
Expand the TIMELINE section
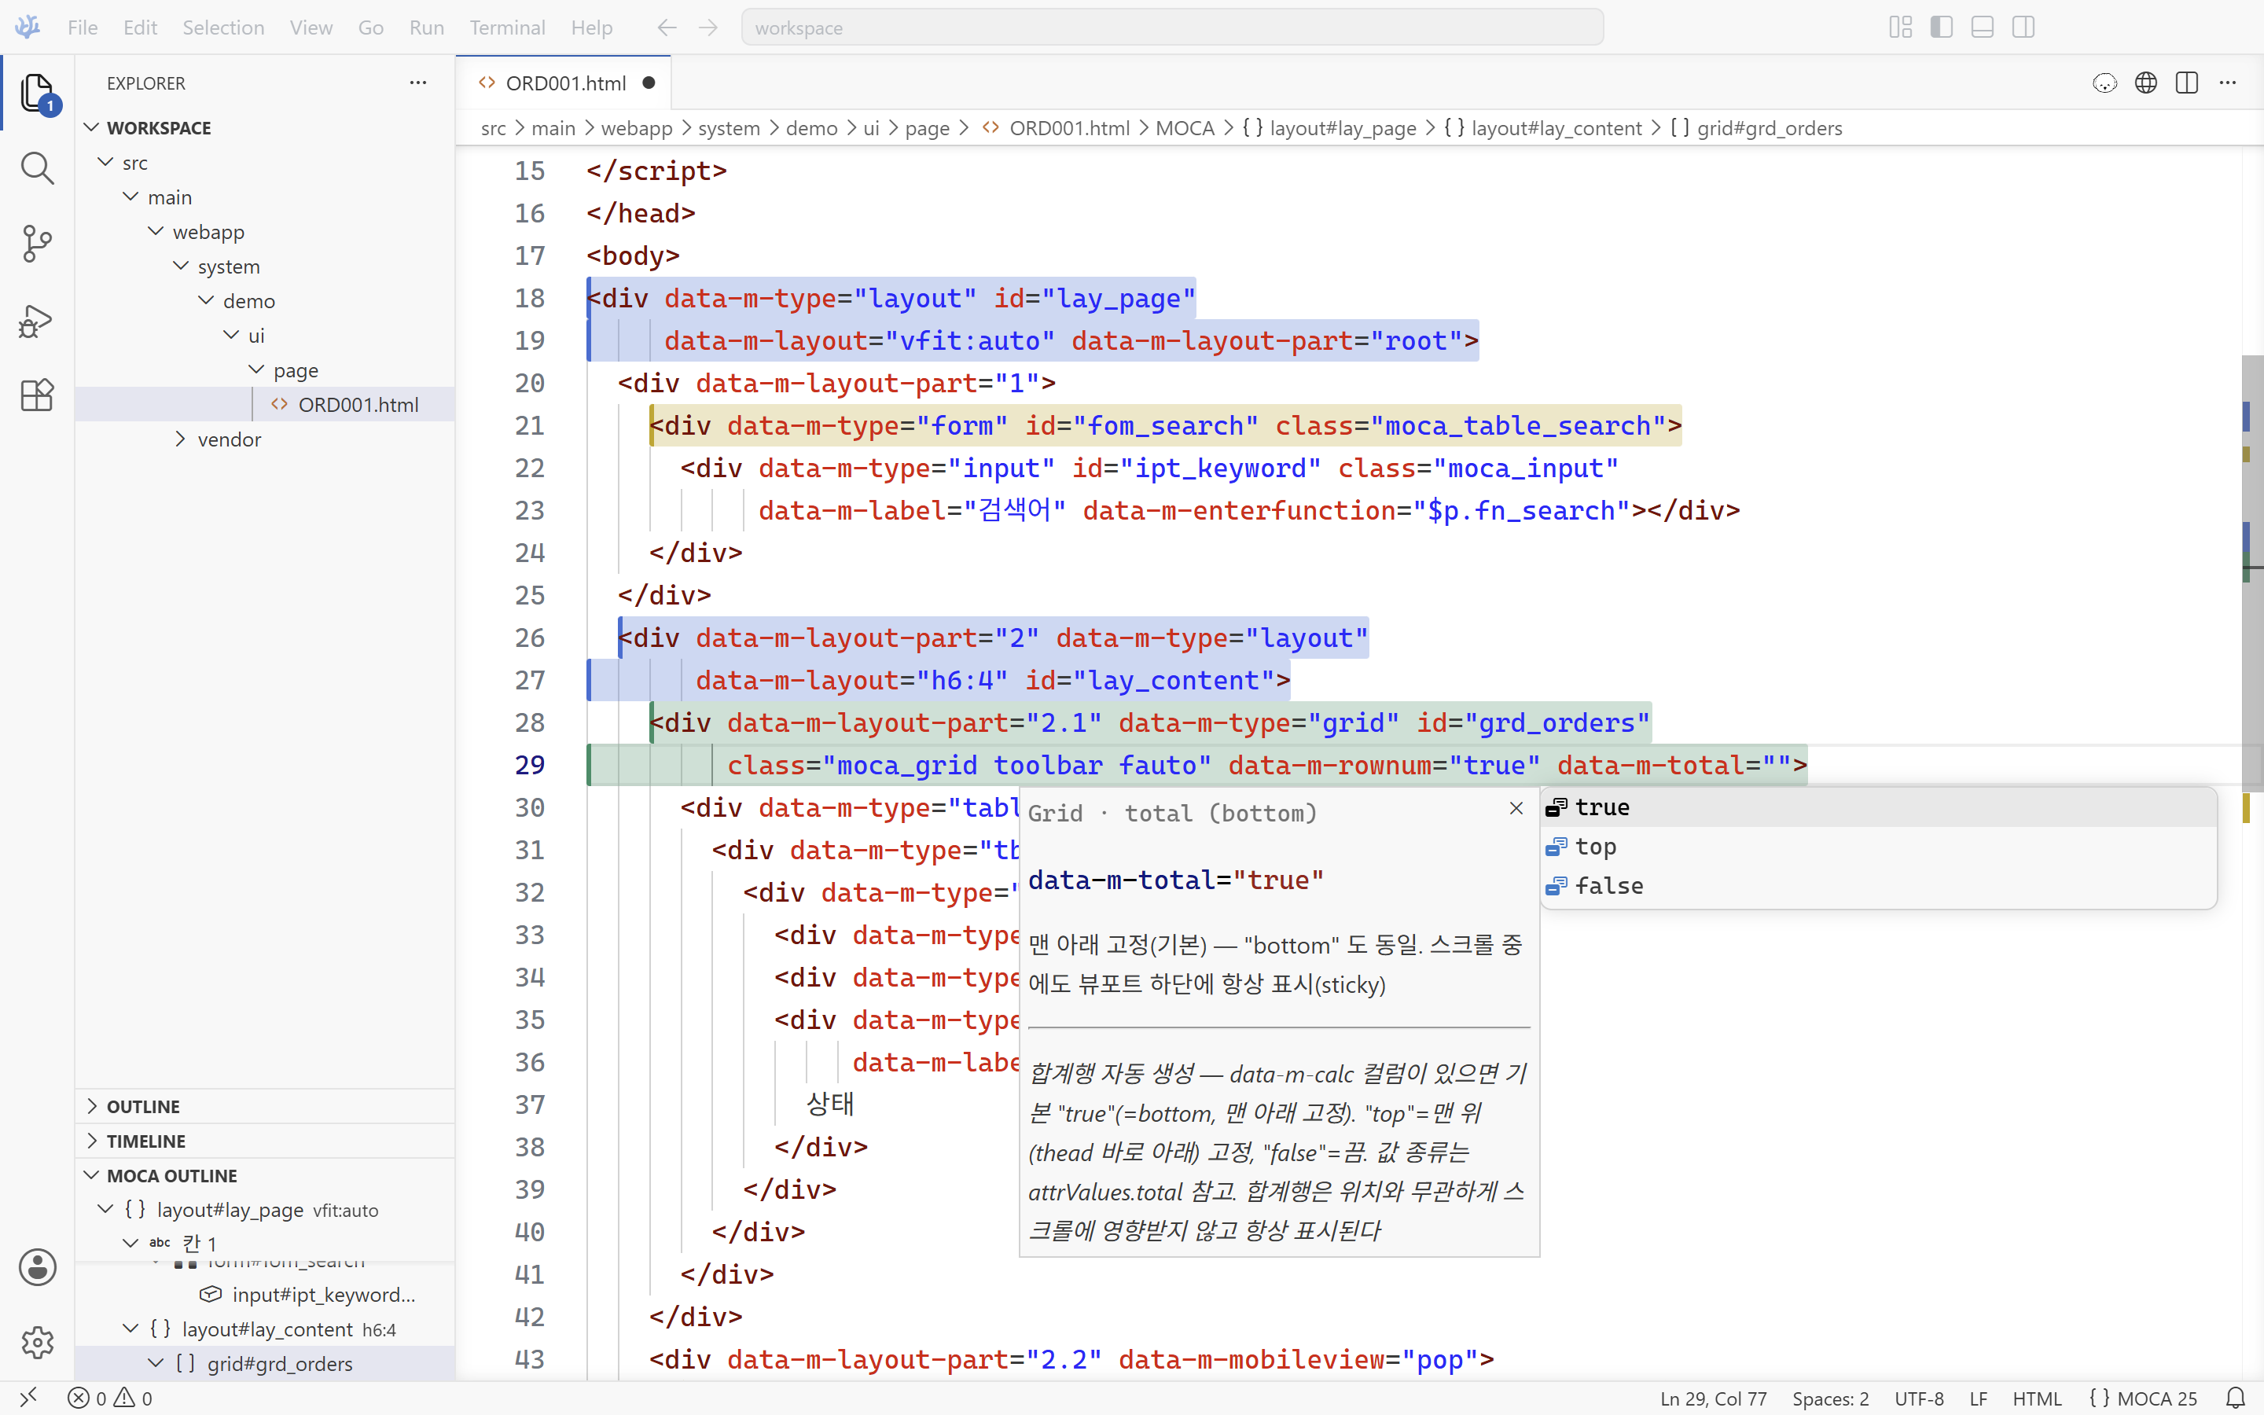tap(265, 1141)
